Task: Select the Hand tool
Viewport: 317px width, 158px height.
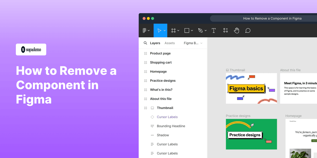Action: pos(236,30)
